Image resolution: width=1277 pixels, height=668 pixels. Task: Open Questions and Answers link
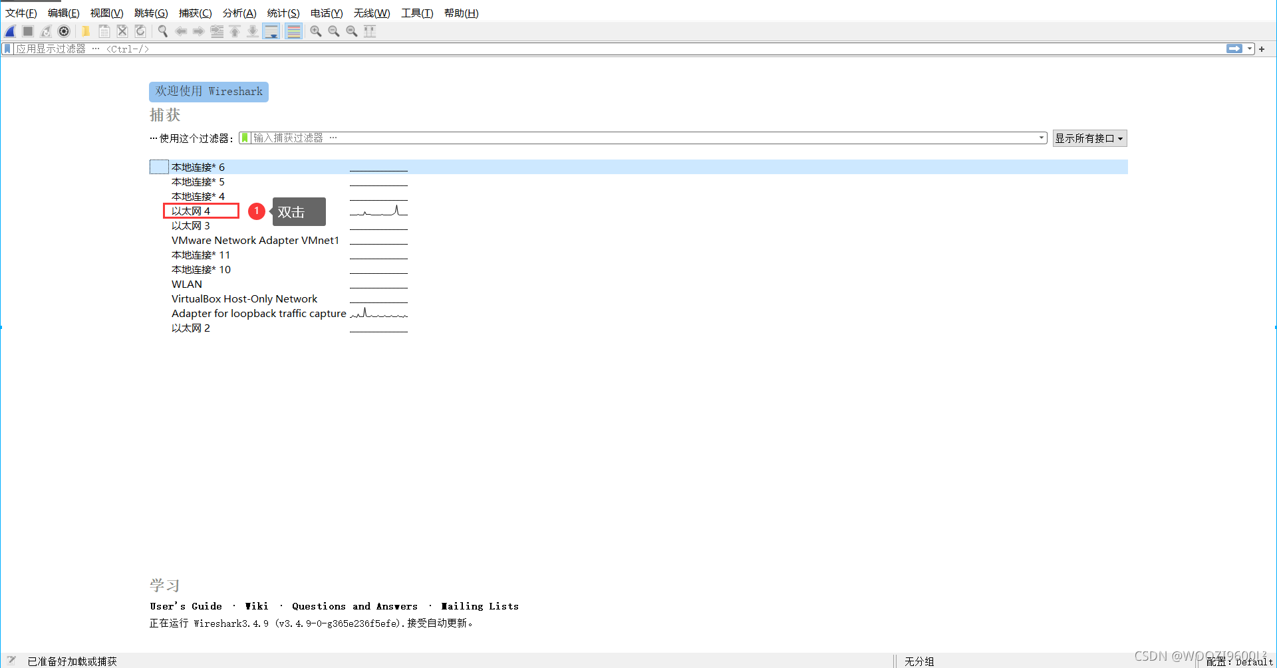355,606
